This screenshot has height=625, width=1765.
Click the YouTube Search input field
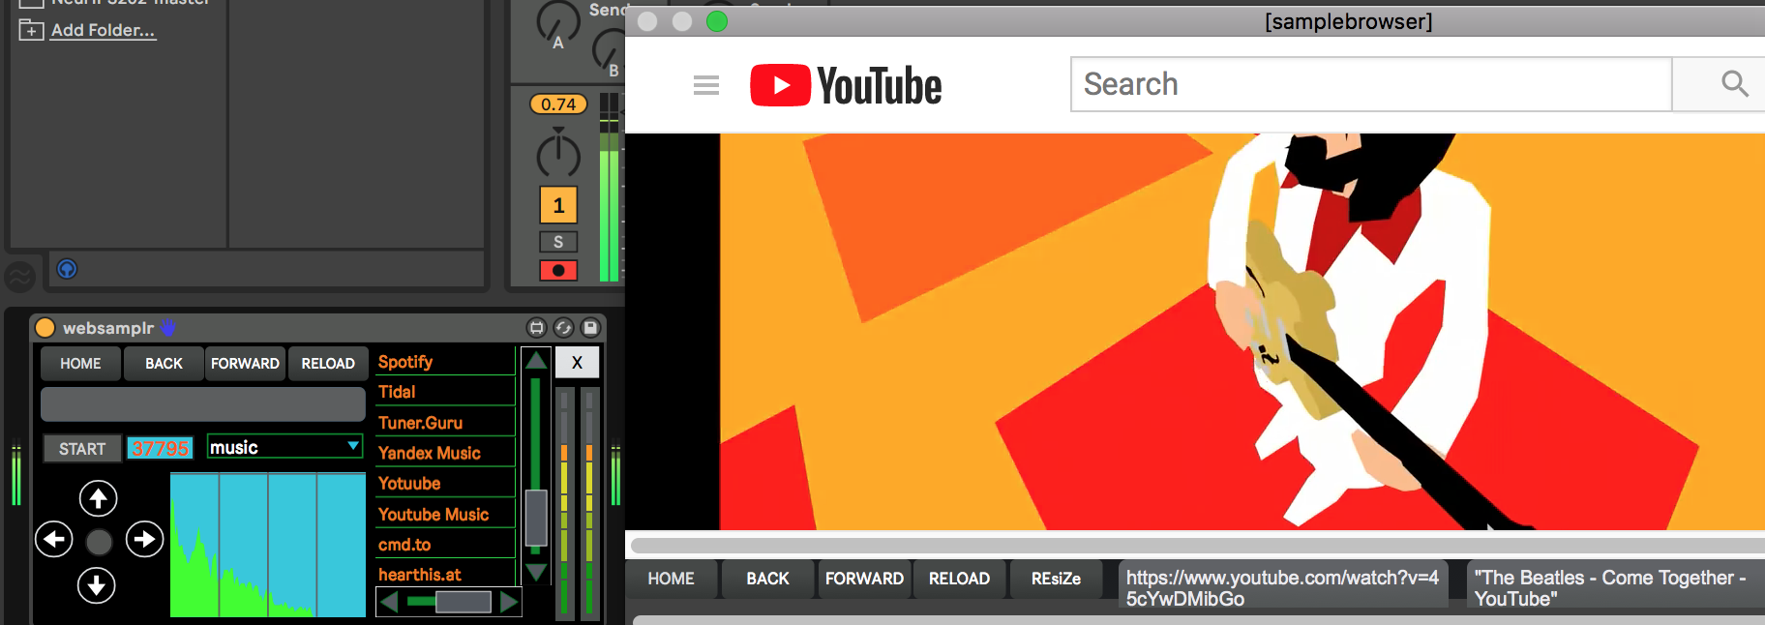1369,85
